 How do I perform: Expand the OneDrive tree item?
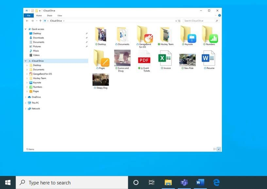point(25,97)
